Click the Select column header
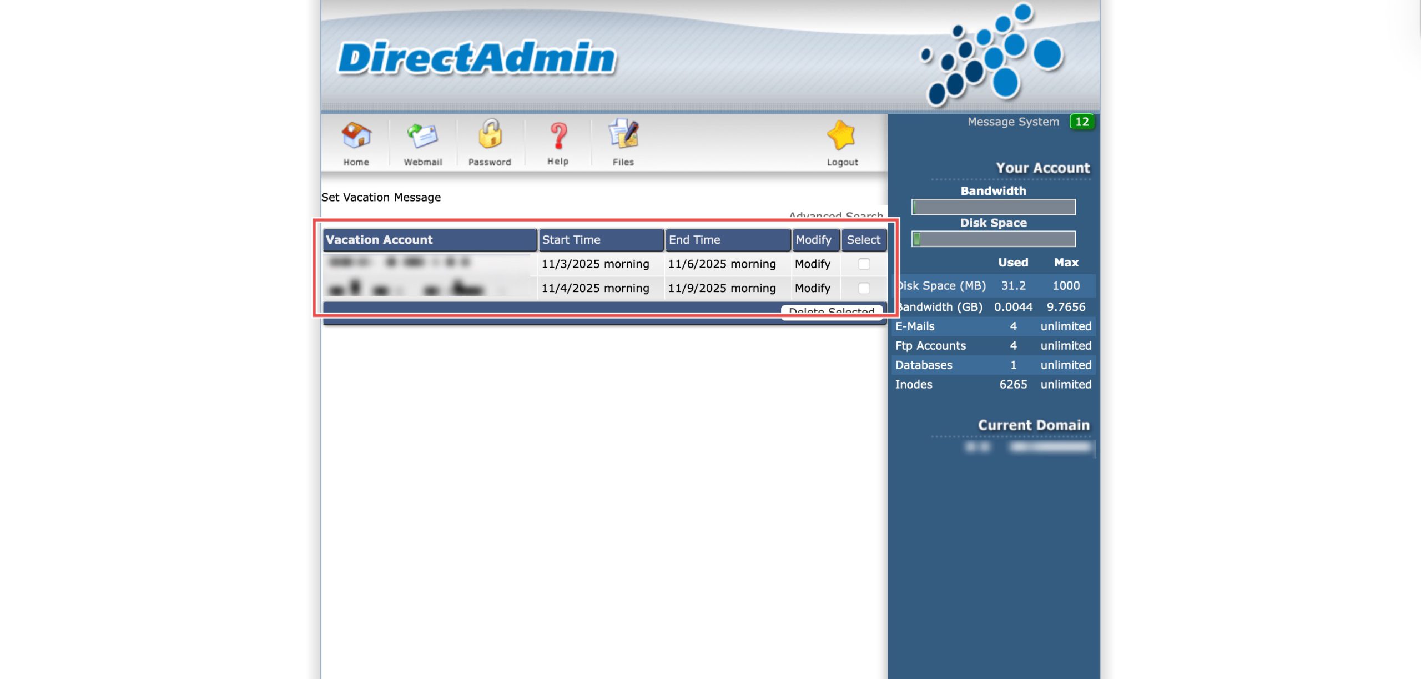Screen dimensions: 1421x679 (x=863, y=240)
